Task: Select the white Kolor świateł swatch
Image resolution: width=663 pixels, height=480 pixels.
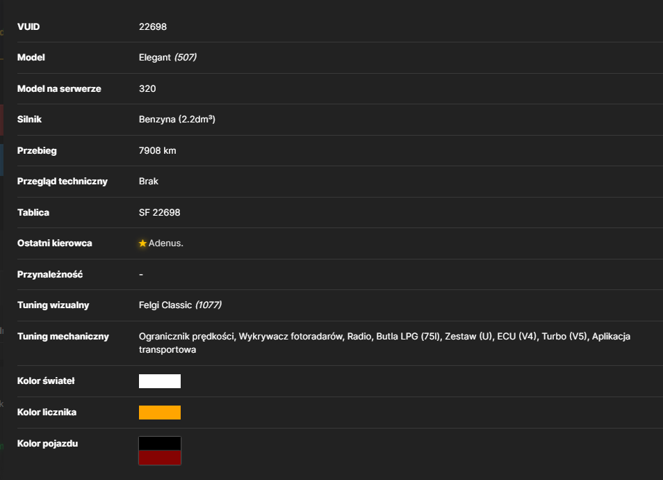Action: (160, 381)
